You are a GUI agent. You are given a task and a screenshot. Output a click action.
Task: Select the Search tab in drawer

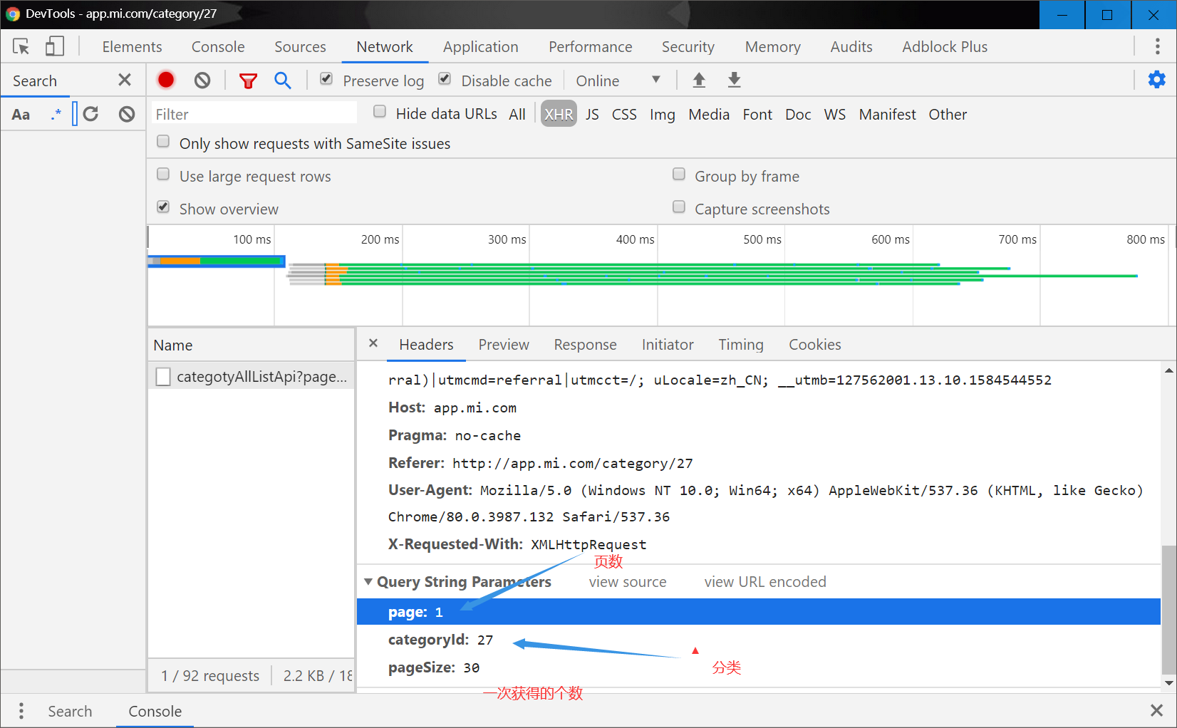70,712
